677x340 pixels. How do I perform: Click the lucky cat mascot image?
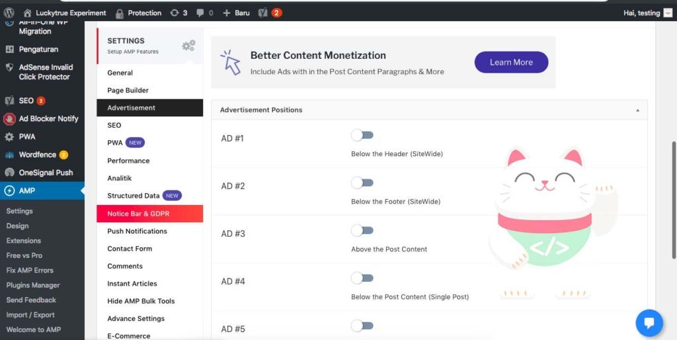pos(554,224)
